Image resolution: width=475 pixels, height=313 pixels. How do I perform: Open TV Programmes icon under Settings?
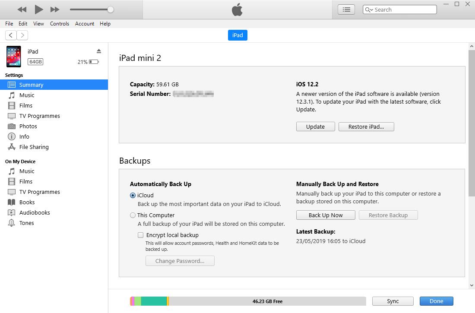12,116
